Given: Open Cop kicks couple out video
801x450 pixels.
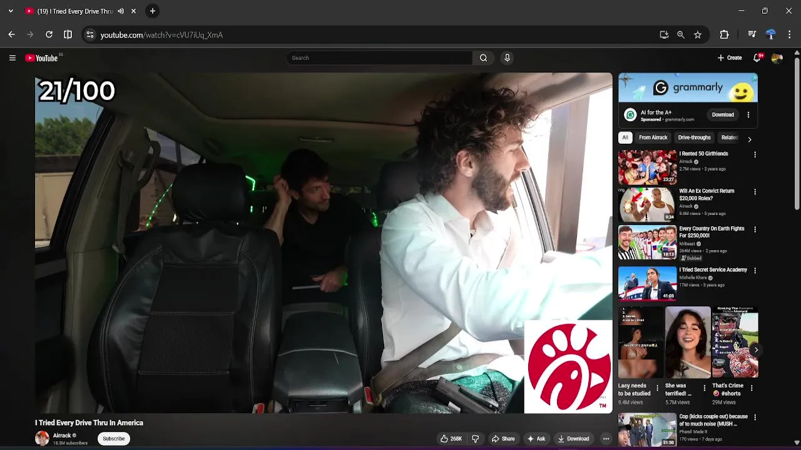Looking at the screenshot, I should 648,430.
